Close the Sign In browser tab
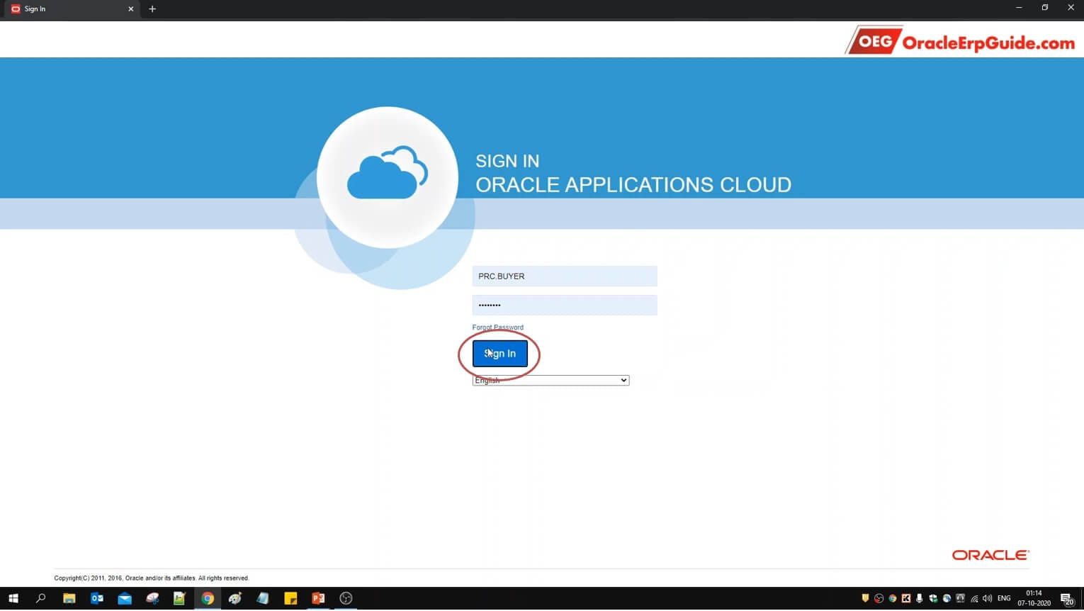 [130, 9]
